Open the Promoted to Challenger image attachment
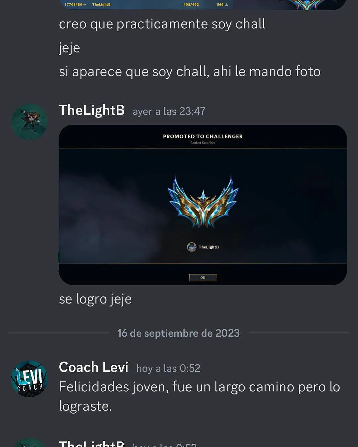This screenshot has height=447, width=358. coord(203,205)
